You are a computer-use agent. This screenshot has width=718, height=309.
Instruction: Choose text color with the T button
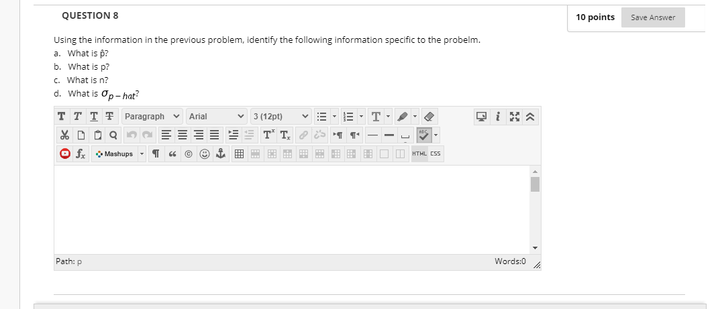point(376,117)
